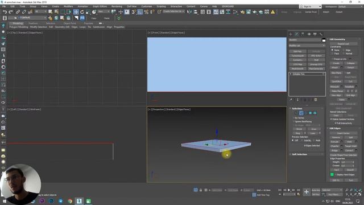The width and height of the screenshot is (364, 205).
Task: Toggle Ignore Backfacing checkbox
Action: pos(293,121)
